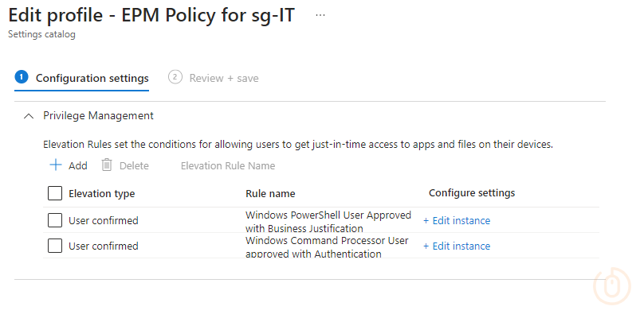Collapse the Privilege Management section

coord(29,115)
